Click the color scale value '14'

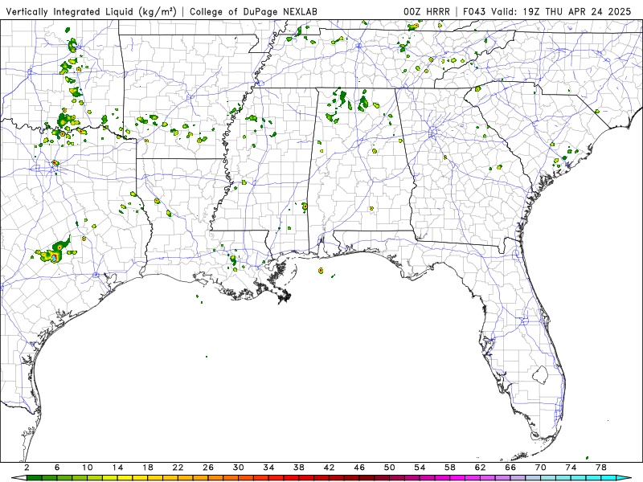117,468
